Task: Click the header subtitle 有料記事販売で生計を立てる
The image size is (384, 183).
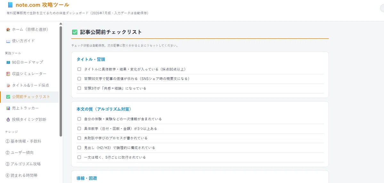Action: 77,13
